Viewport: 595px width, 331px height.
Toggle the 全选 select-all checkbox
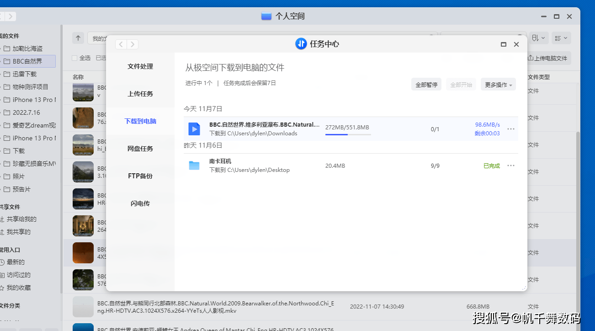pyautogui.click(x=74, y=58)
